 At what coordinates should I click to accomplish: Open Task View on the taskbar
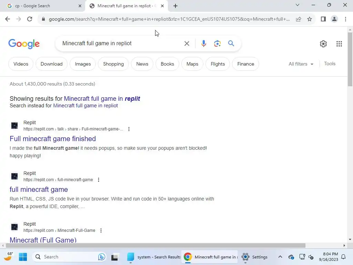click(114, 257)
